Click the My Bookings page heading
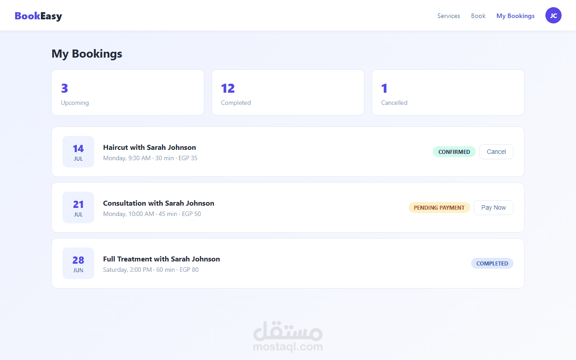This screenshot has width=576, height=360. coord(87,54)
